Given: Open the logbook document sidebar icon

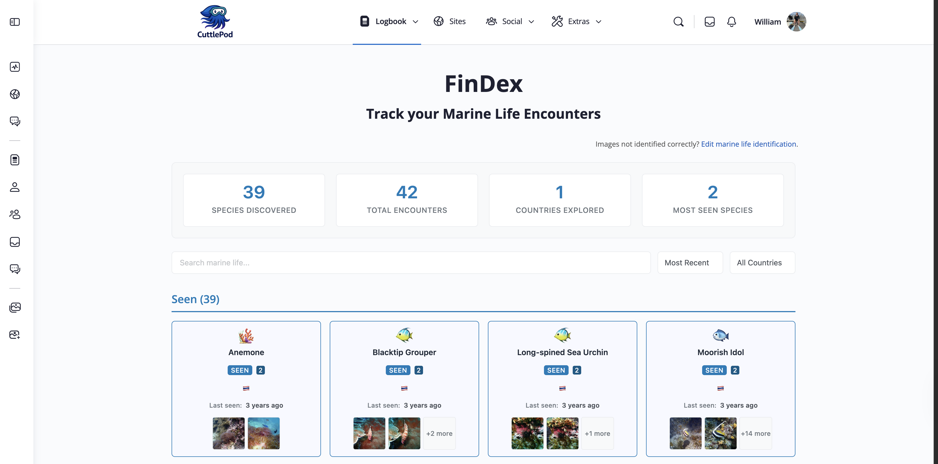Looking at the screenshot, I should 15,160.
